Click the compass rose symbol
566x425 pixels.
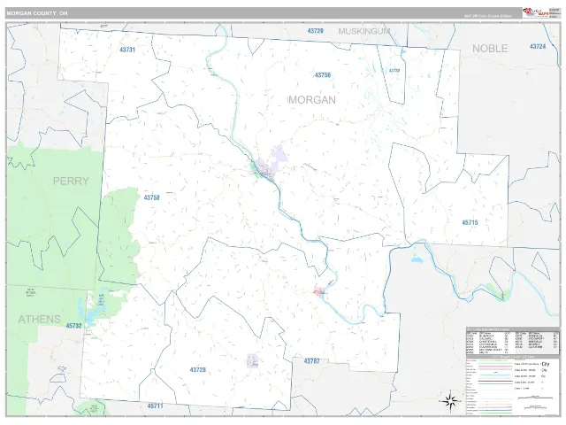point(450,400)
